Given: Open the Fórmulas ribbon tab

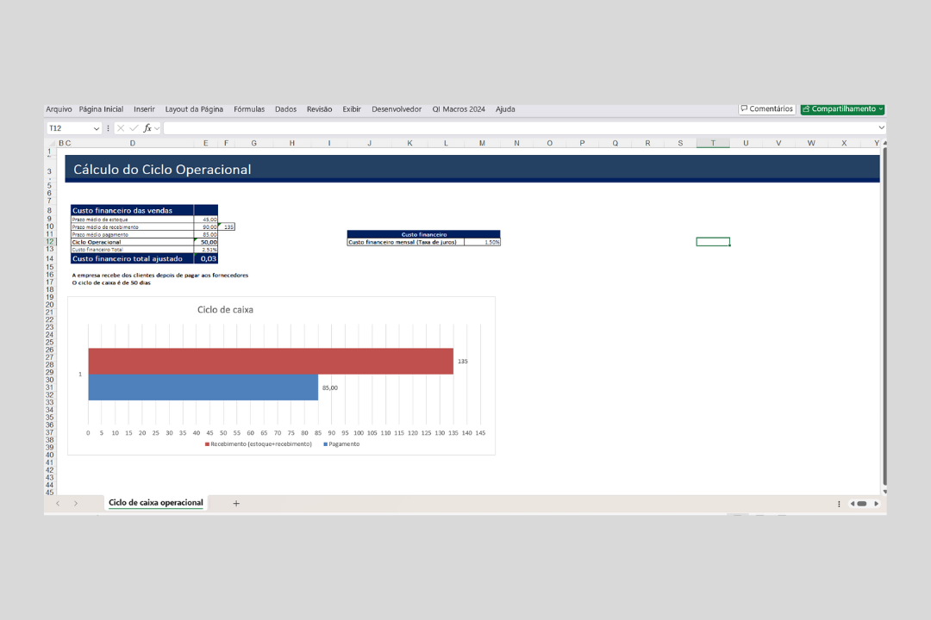Looking at the screenshot, I should tap(249, 109).
